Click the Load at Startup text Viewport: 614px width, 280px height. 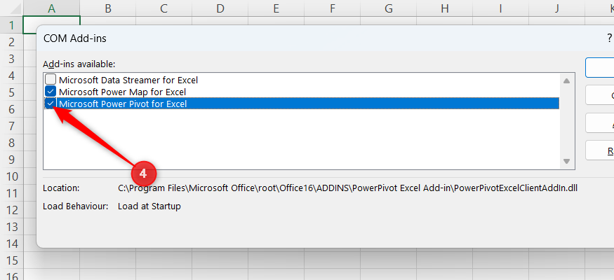pyautogui.click(x=149, y=206)
